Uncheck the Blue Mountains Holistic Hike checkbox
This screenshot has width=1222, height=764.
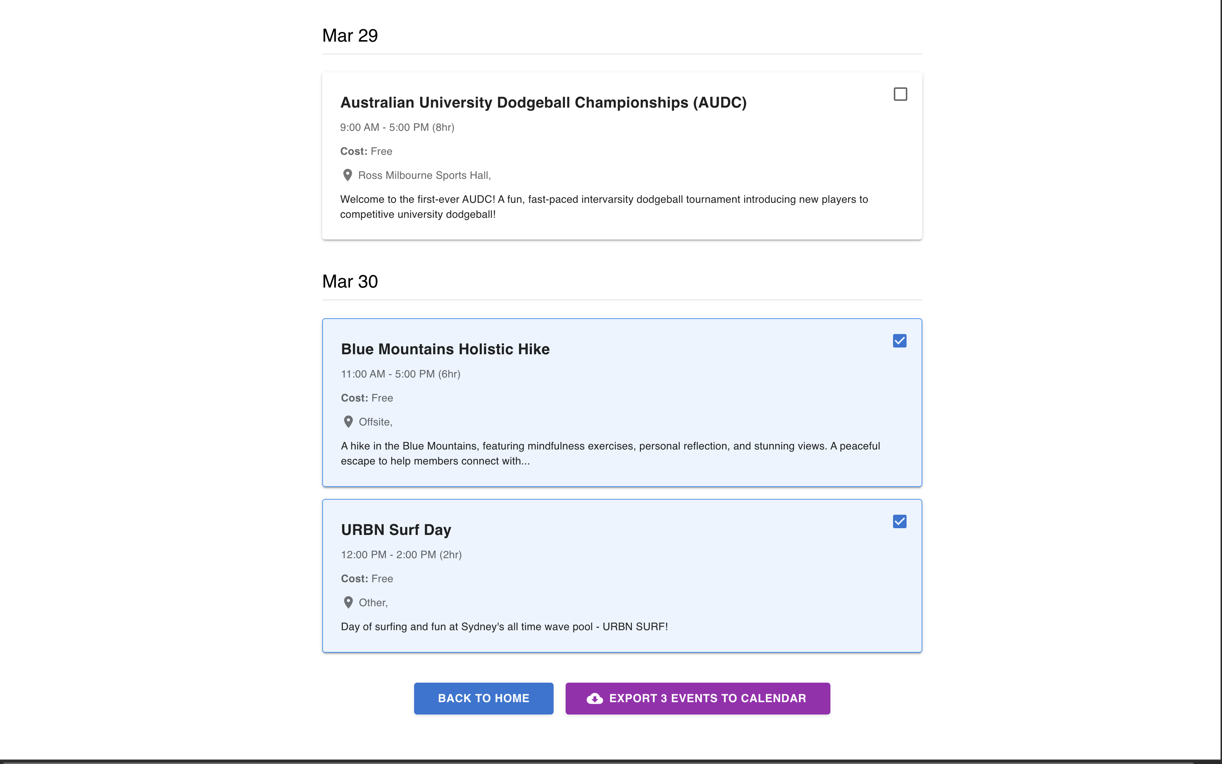(x=899, y=341)
